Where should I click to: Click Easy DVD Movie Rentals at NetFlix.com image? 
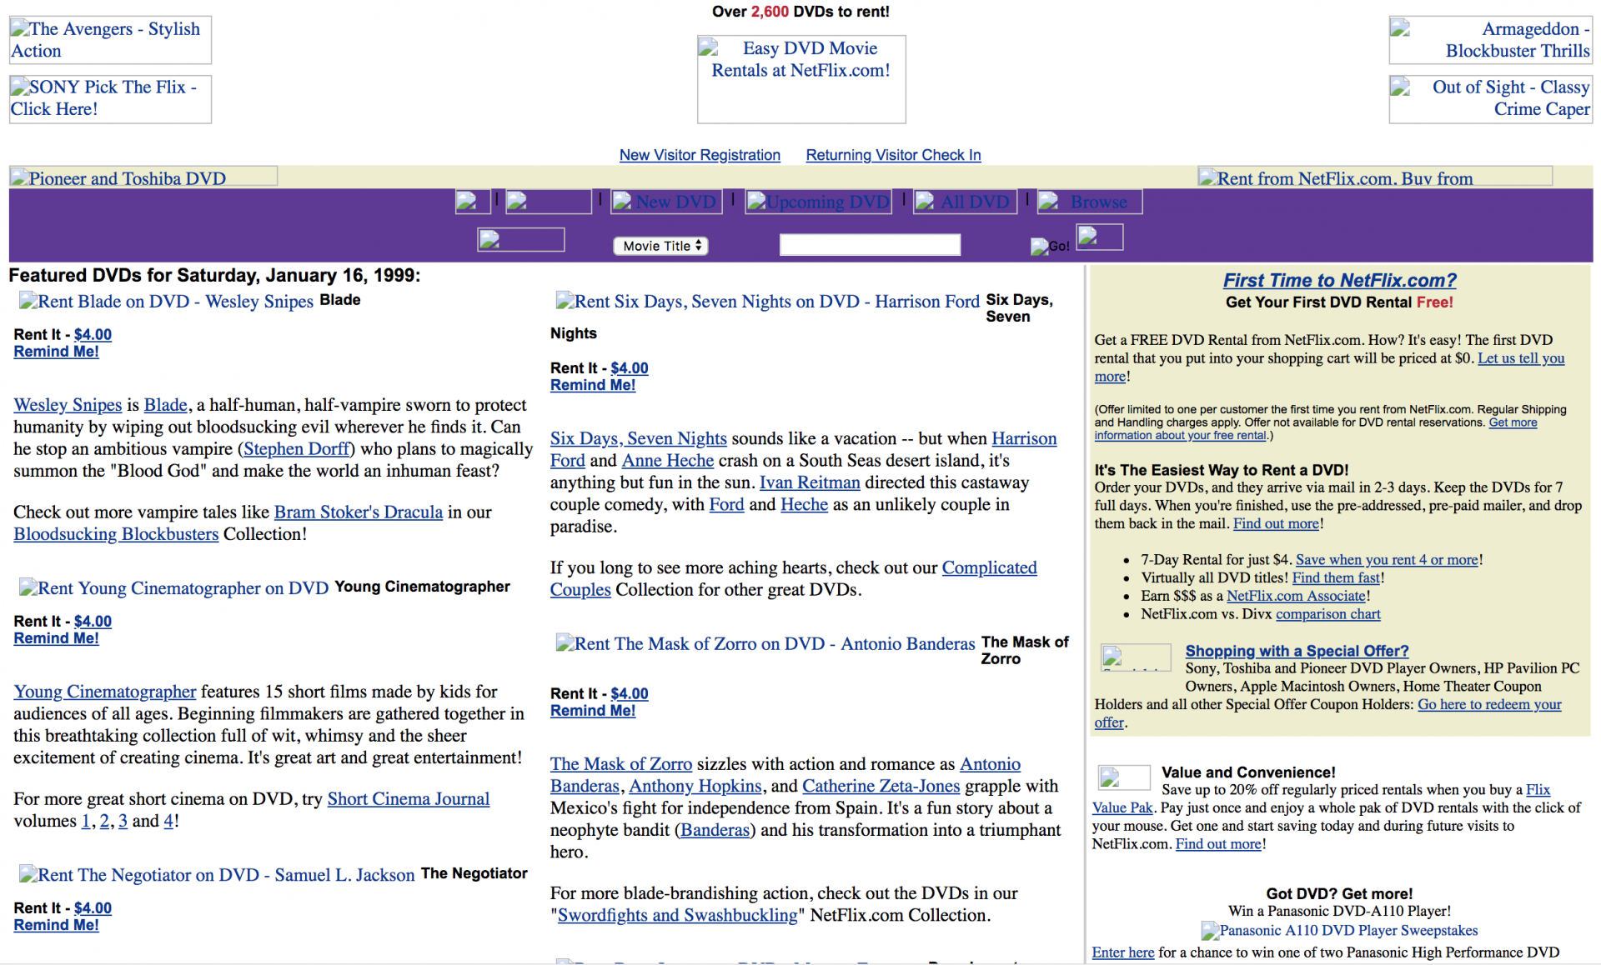tap(801, 79)
